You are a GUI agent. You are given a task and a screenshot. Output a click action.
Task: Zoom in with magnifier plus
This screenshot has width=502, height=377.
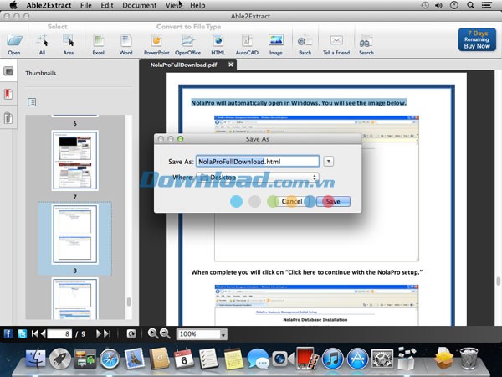(x=153, y=333)
